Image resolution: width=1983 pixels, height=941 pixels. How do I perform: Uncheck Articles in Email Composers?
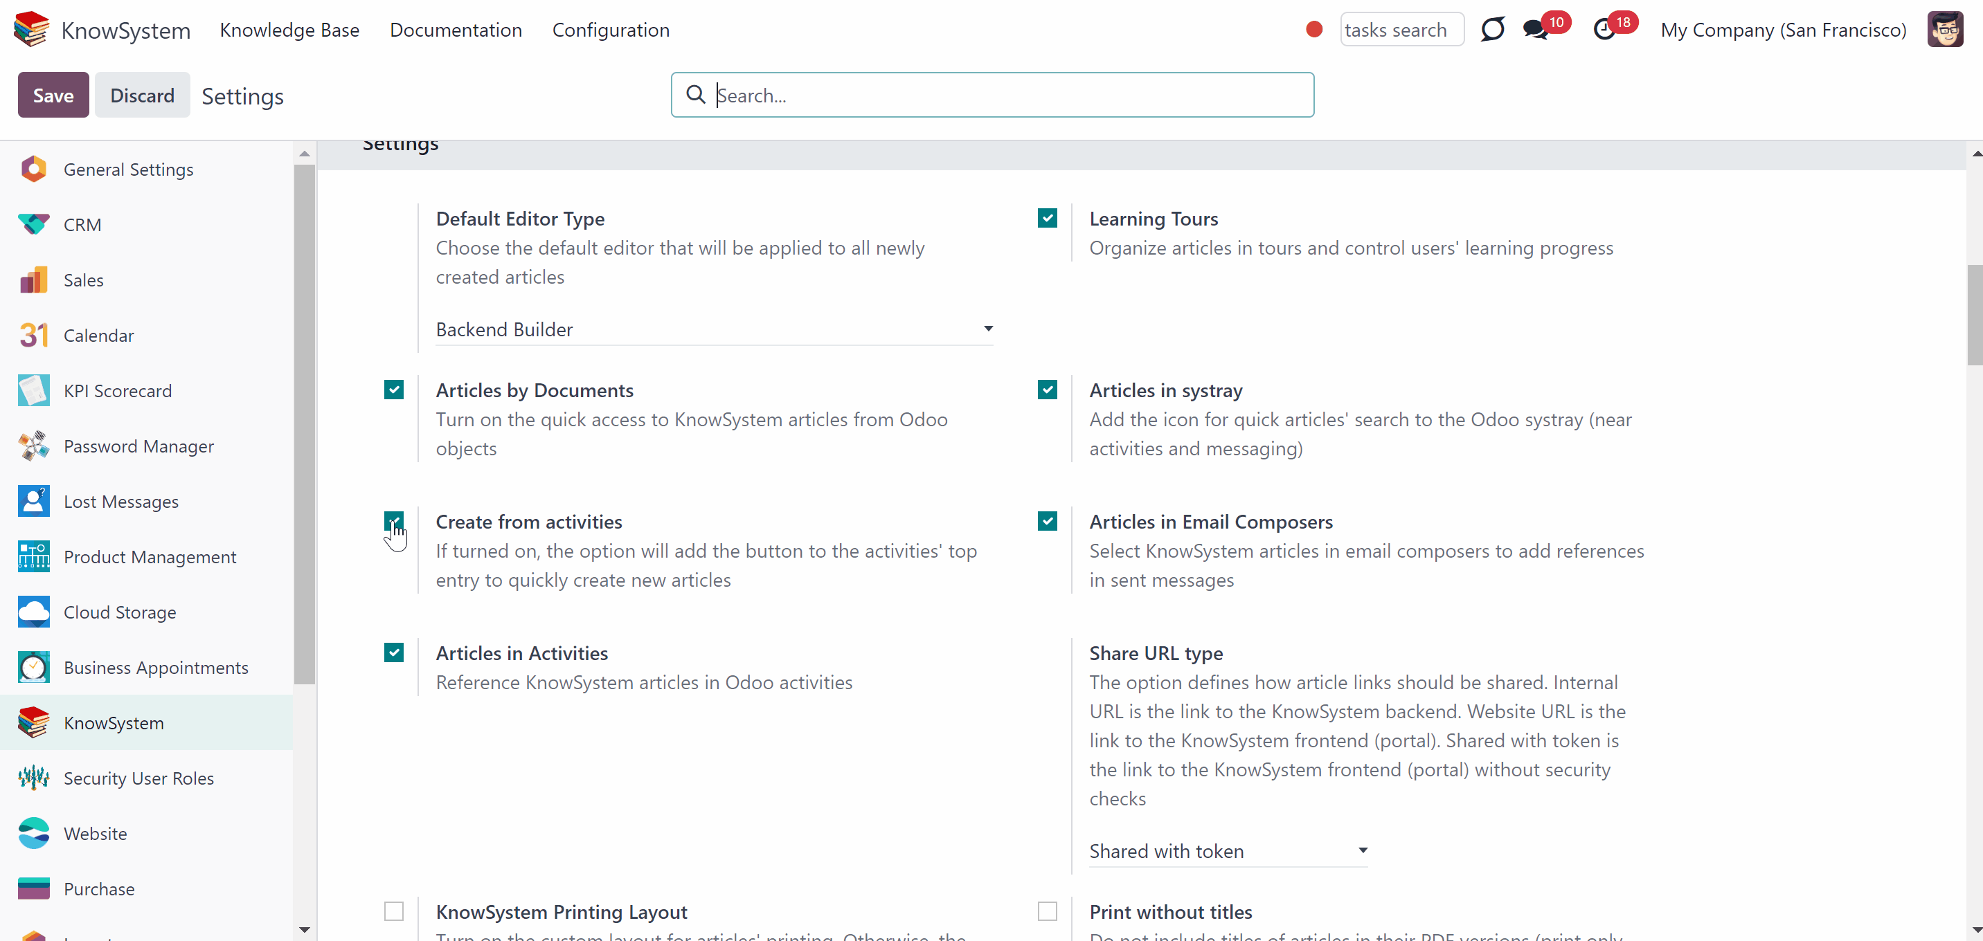point(1047,522)
